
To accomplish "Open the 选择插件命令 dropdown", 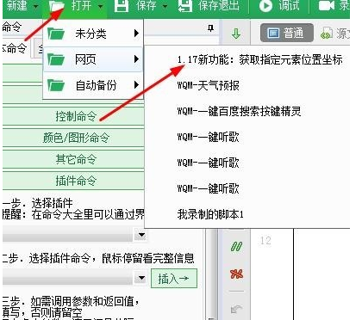I will click(x=140, y=278).
